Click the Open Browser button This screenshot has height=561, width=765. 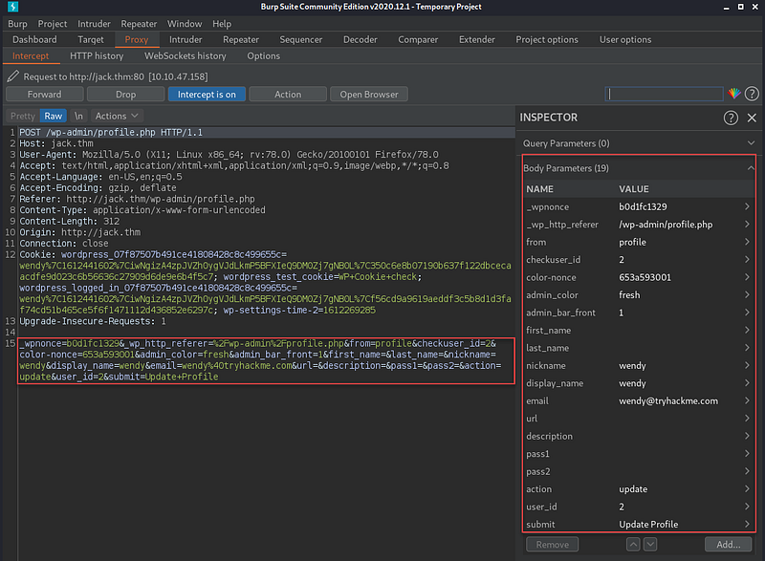click(x=369, y=94)
